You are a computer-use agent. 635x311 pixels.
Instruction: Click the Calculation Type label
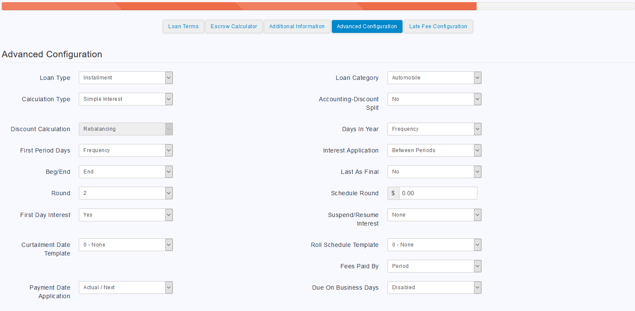(46, 99)
